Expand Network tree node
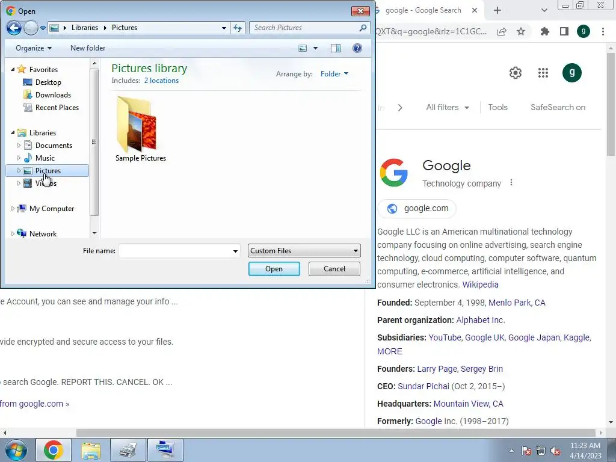 pos(13,234)
